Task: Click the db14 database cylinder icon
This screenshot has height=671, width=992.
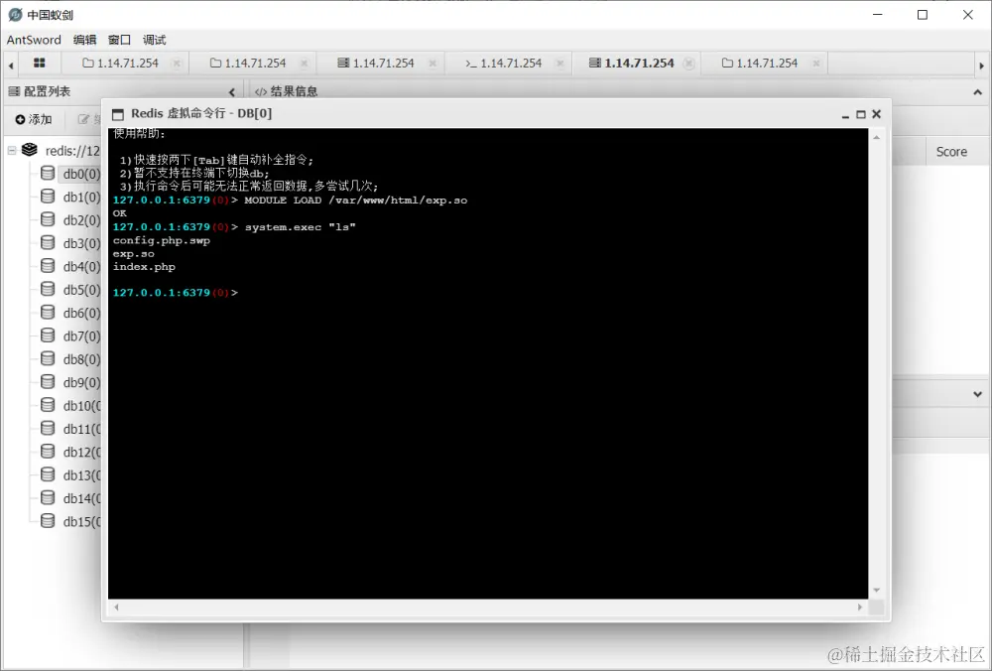Action: (48, 497)
